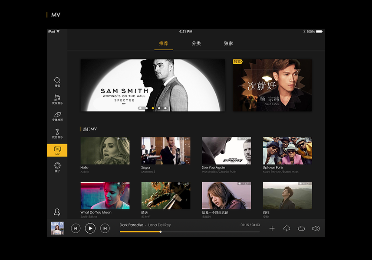Open the user profile icon

point(57,212)
